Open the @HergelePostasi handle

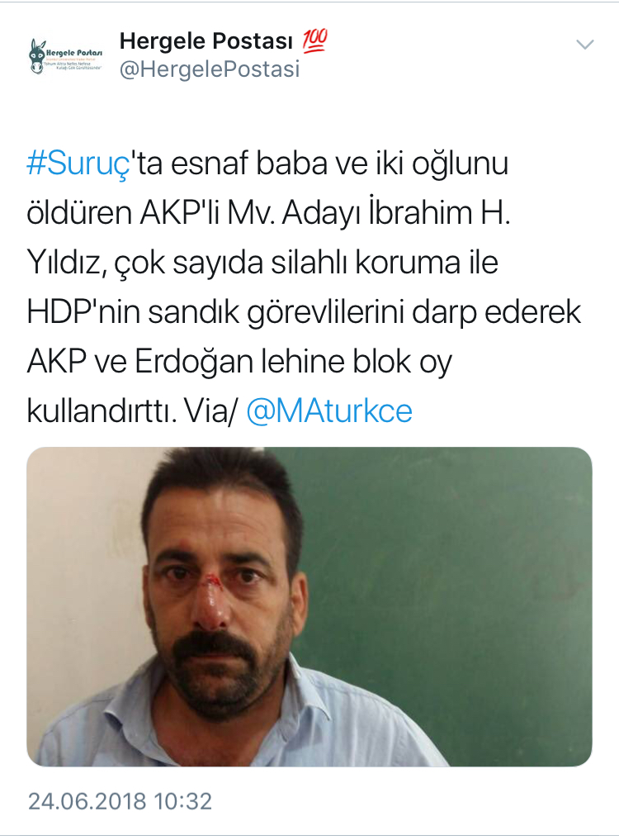coord(210,69)
